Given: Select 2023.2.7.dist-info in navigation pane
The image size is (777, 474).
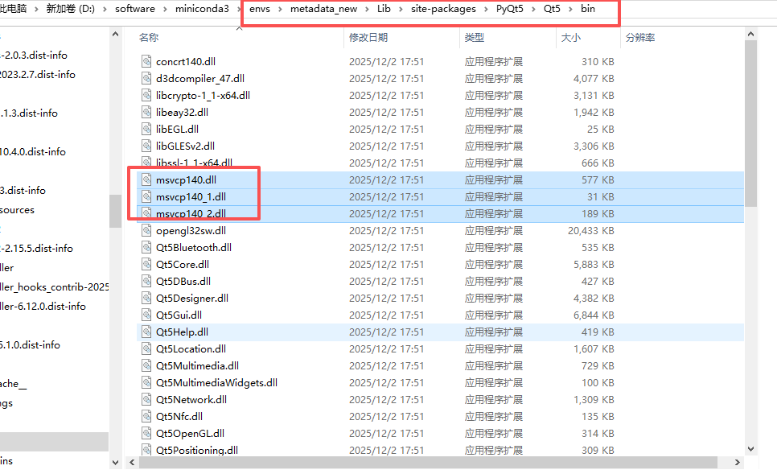Looking at the screenshot, I should pyautogui.click(x=38, y=74).
